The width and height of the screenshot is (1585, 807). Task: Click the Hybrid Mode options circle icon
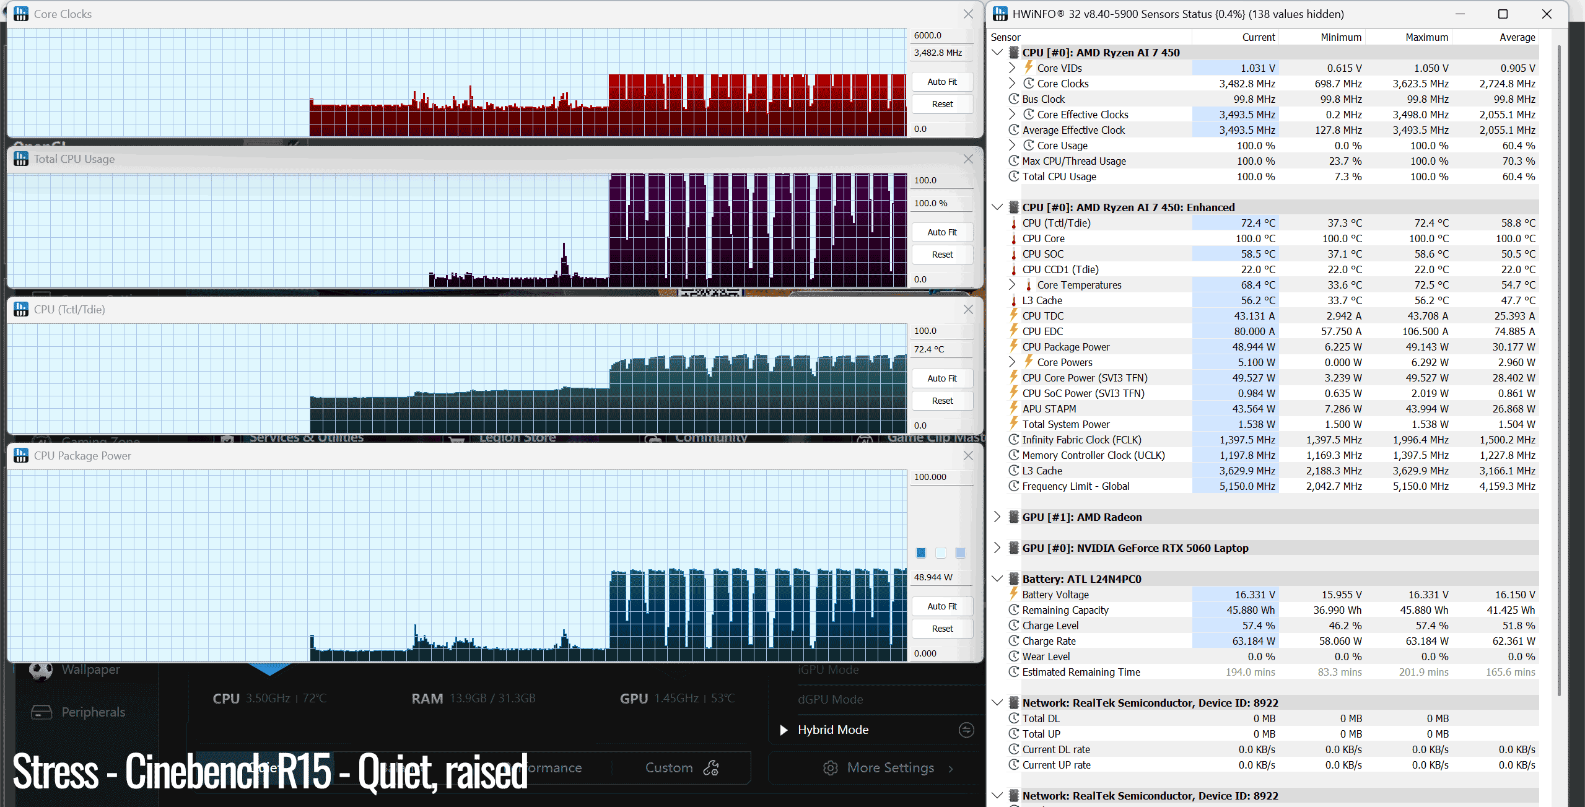[x=966, y=730]
